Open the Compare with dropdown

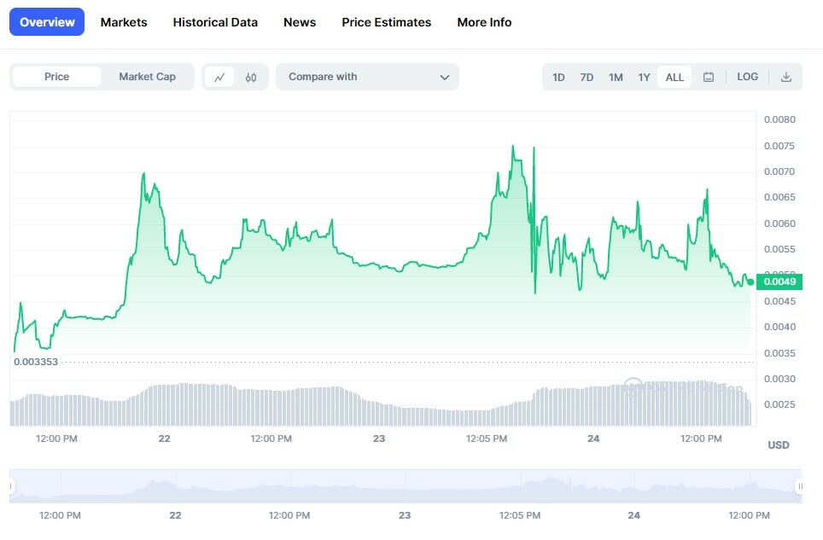[x=367, y=76]
